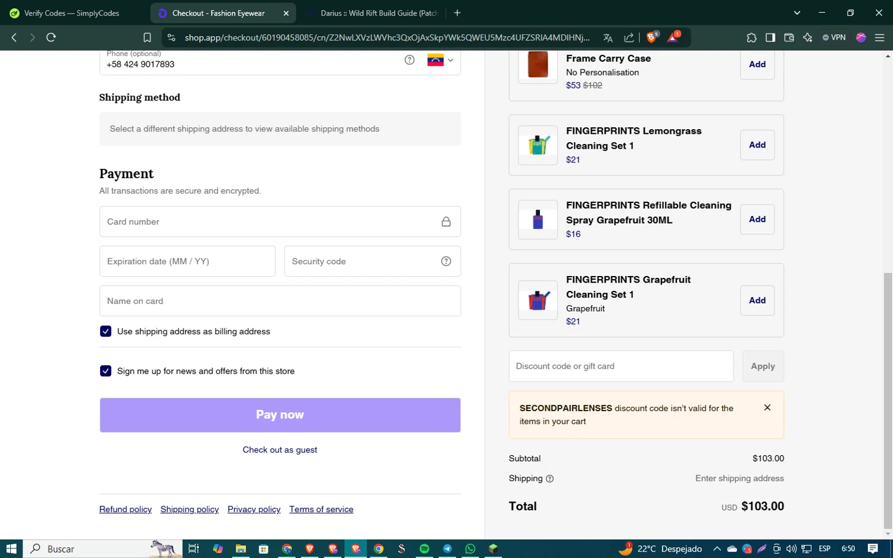Open the notification center icon
This screenshot has width=893, height=558.
[x=873, y=548]
